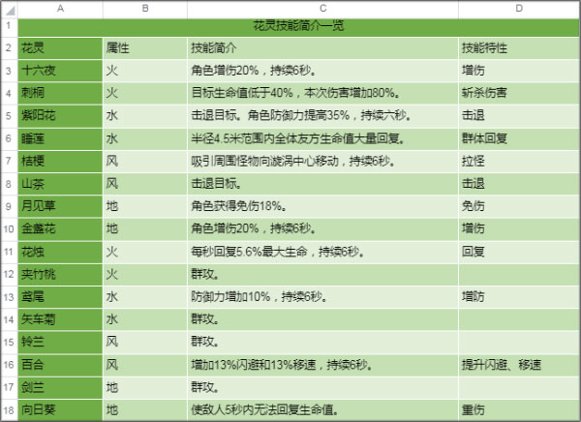Select the 群体回复 cell
Screen dimensions: 581x422
tap(518, 138)
